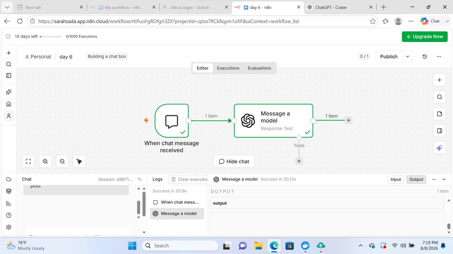Open the workflow history clock icon
The image size is (453, 254).
[x=425, y=56]
